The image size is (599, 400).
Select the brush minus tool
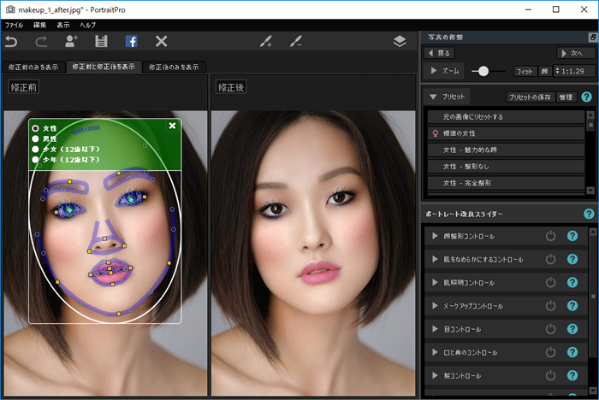pos(296,41)
